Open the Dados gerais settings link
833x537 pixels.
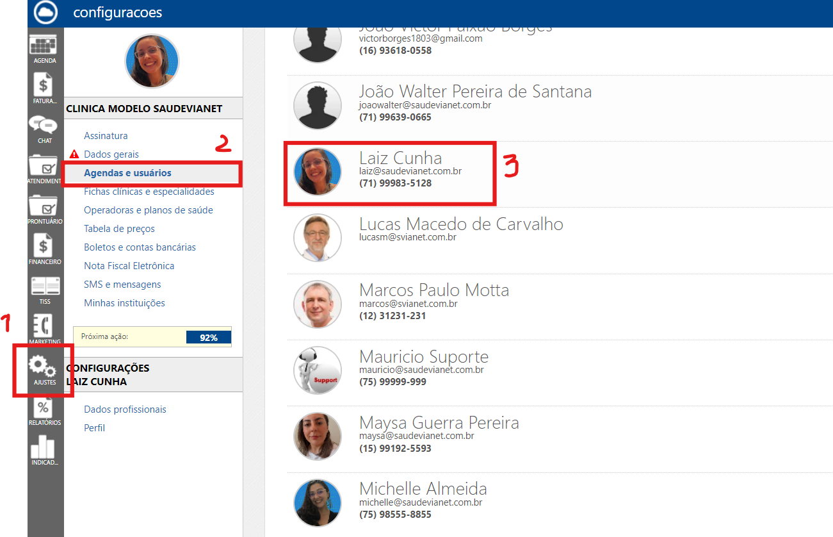tap(111, 154)
